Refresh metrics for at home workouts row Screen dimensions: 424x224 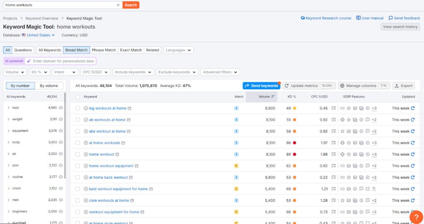pyautogui.click(x=413, y=143)
